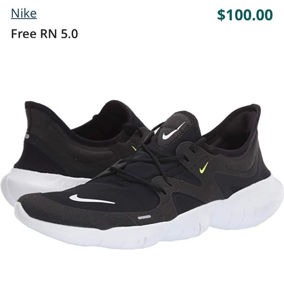Viewport: 284px width, 284px height.
Task: Click the heel pull tab of the front shoe
Action: 255,111
